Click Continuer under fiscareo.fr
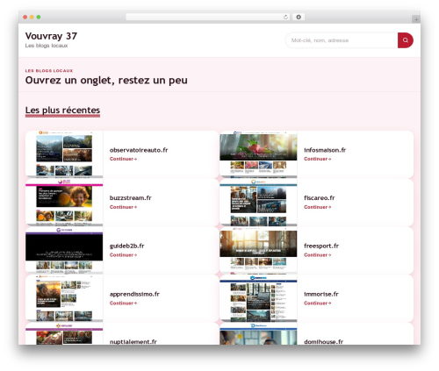Viewport: 439px width, 371px height. point(318,207)
